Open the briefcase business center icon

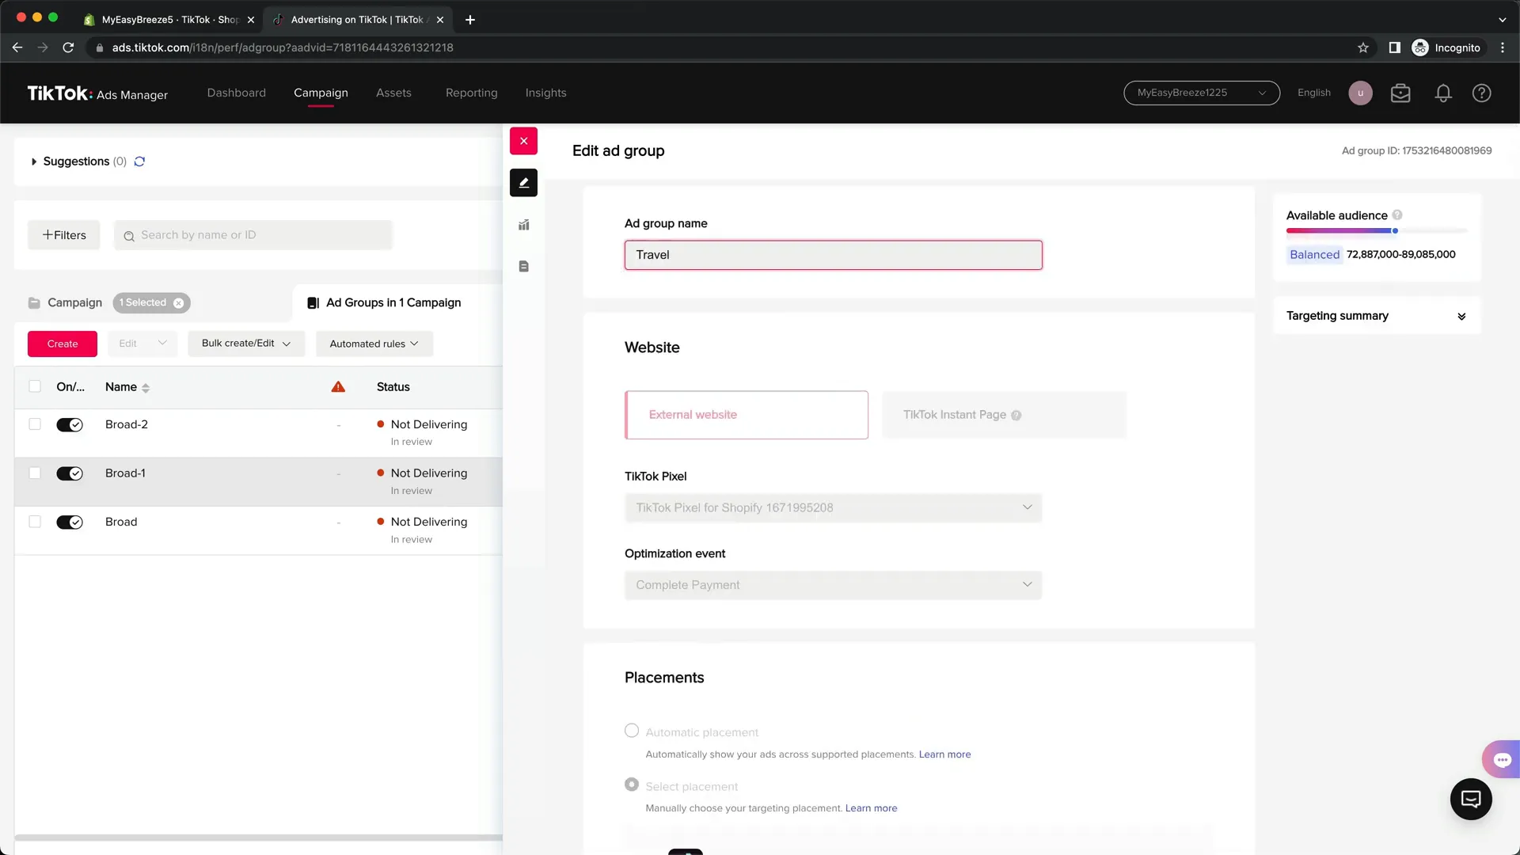[x=1400, y=93]
